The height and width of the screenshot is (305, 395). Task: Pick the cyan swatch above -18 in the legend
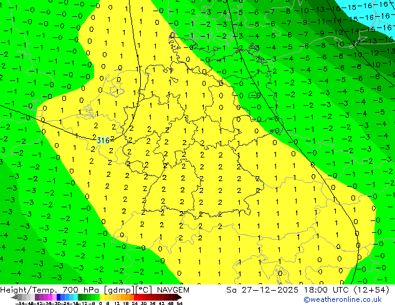[x=75, y=298]
